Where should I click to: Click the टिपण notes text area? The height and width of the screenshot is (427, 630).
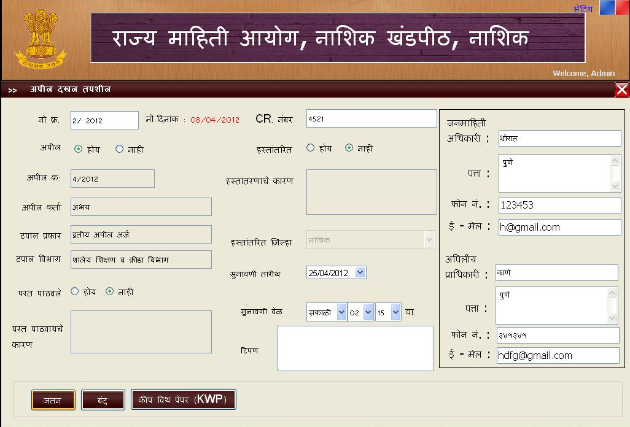[x=355, y=348]
